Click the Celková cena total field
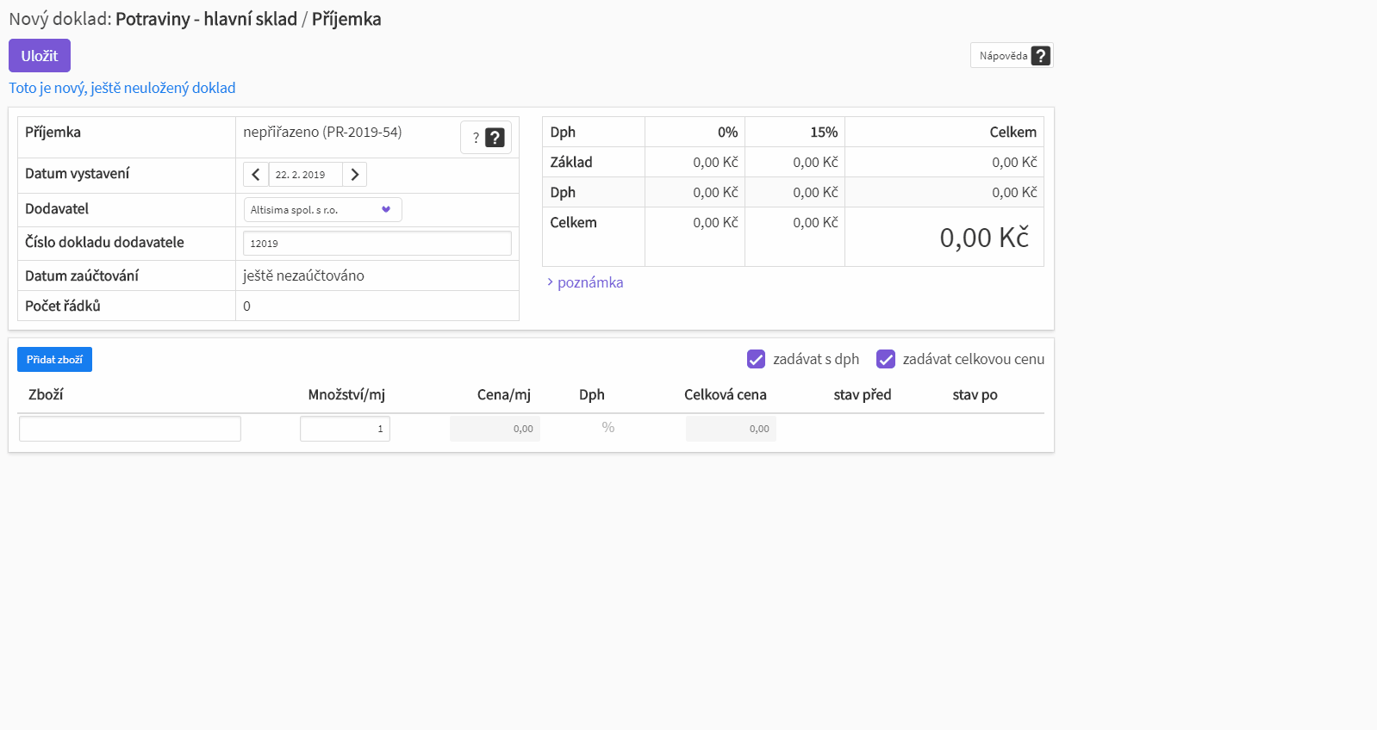Viewport: 1377px width, 730px height. (731, 429)
